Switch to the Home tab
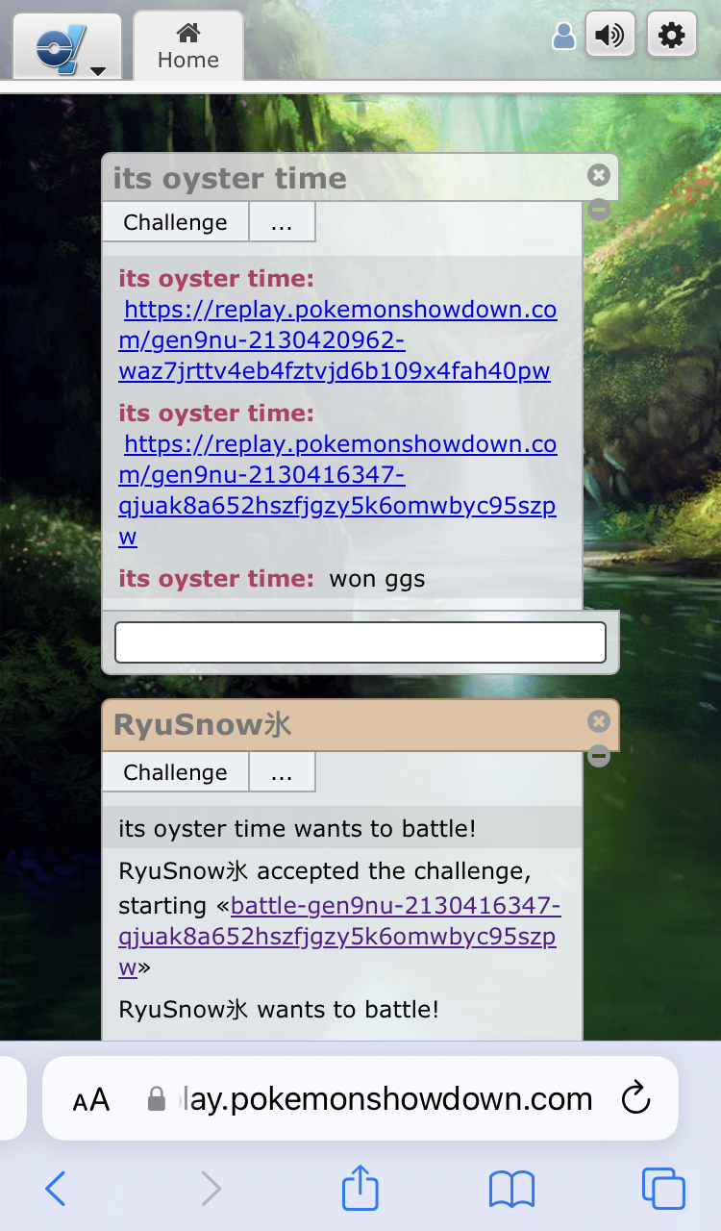This screenshot has height=1231, width=721. click(x=188, y=46)
